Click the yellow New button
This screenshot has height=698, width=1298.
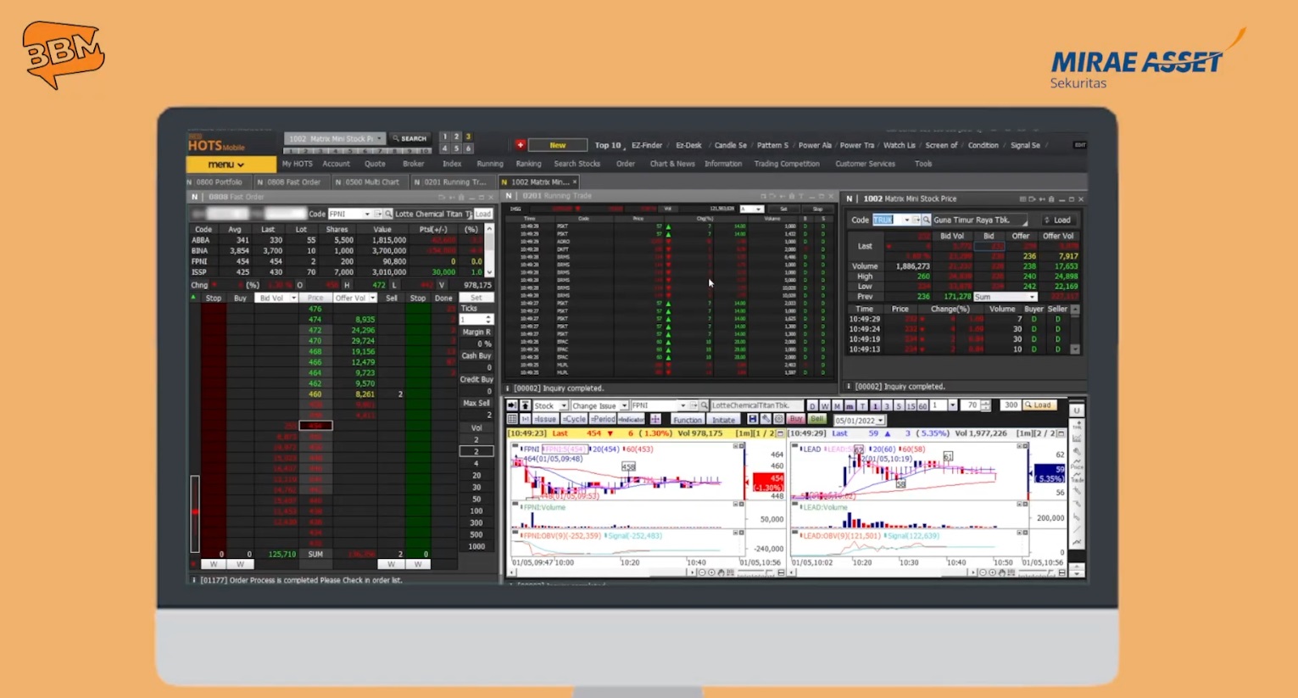557,145
